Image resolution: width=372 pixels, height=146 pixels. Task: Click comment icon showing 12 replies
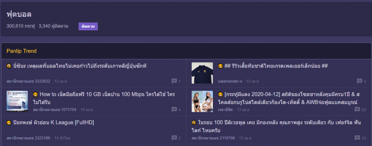(357, 138)
